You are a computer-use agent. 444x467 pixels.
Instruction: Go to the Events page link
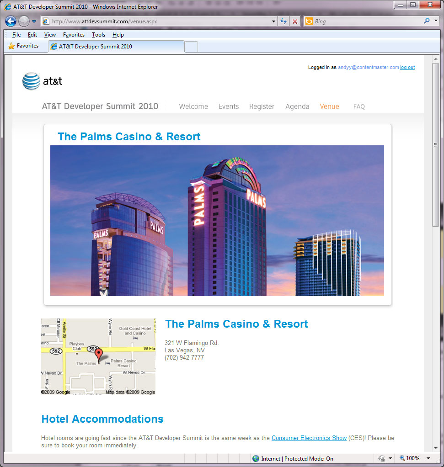point(229,106)
